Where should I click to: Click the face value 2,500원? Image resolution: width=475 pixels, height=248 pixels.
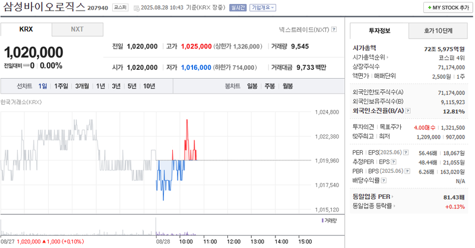pos(441,77)
